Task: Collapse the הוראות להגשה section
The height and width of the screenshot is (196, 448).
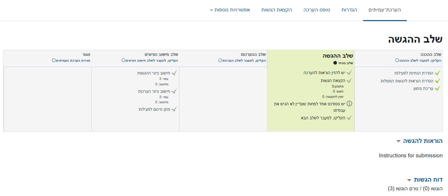Action: 398,141
